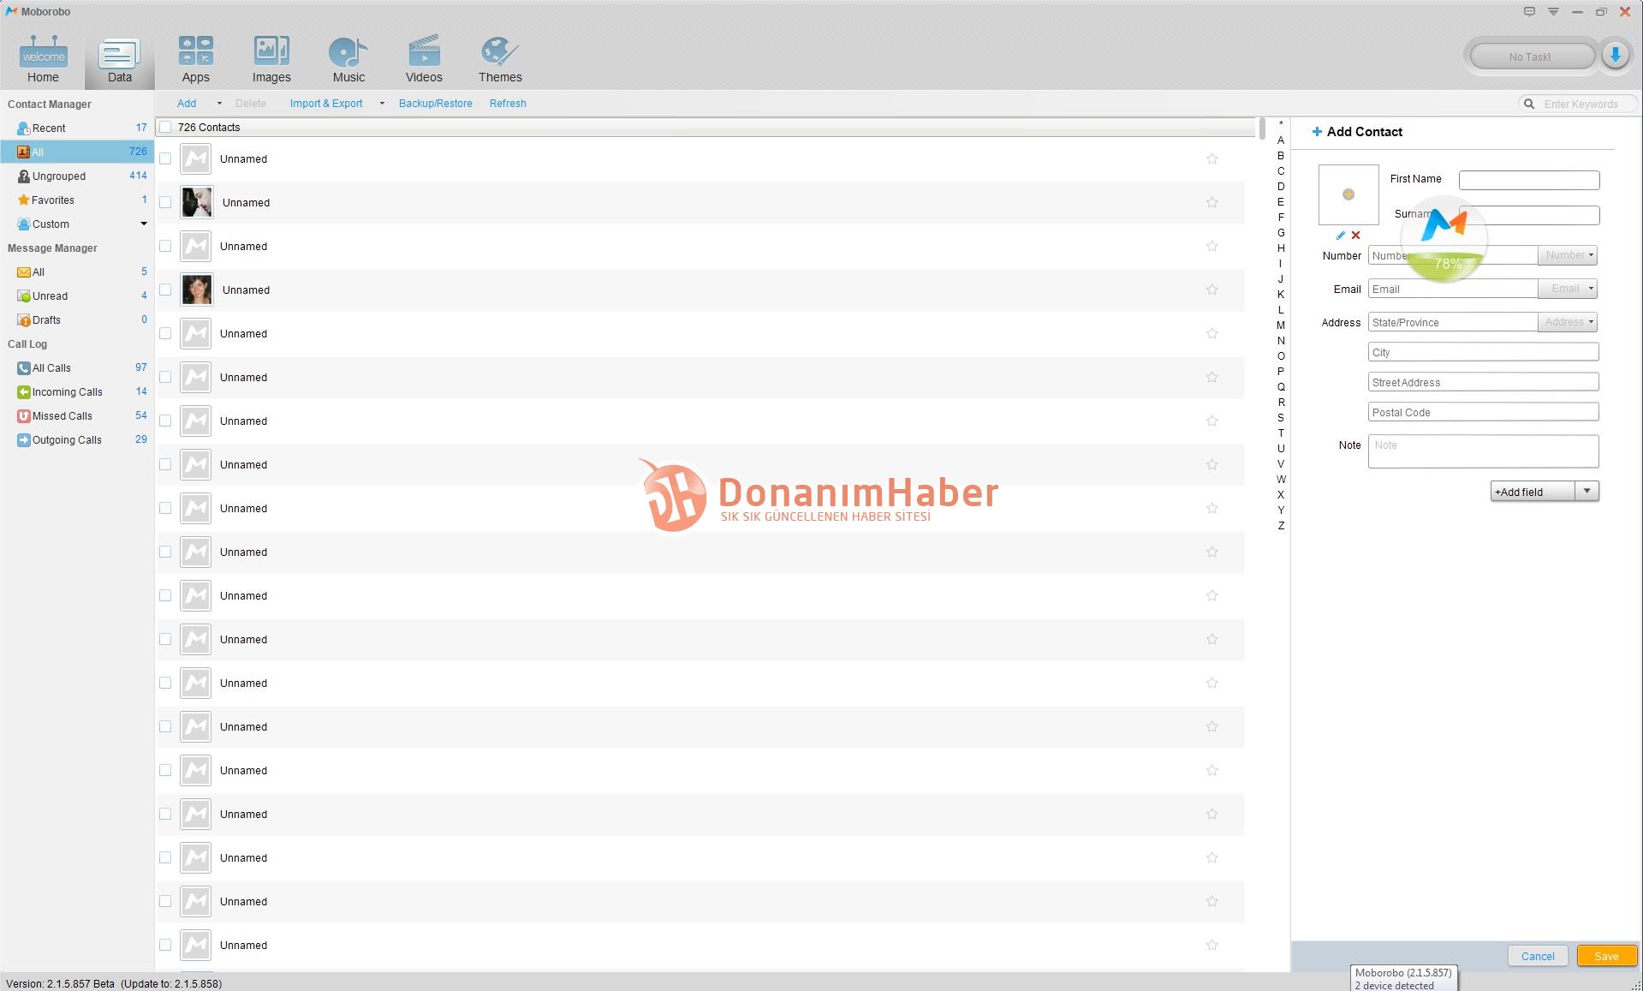The height and width of the screenshot is (991, 1643).
Task: Click the search magnifier icon
Action: pos(1529,104)
